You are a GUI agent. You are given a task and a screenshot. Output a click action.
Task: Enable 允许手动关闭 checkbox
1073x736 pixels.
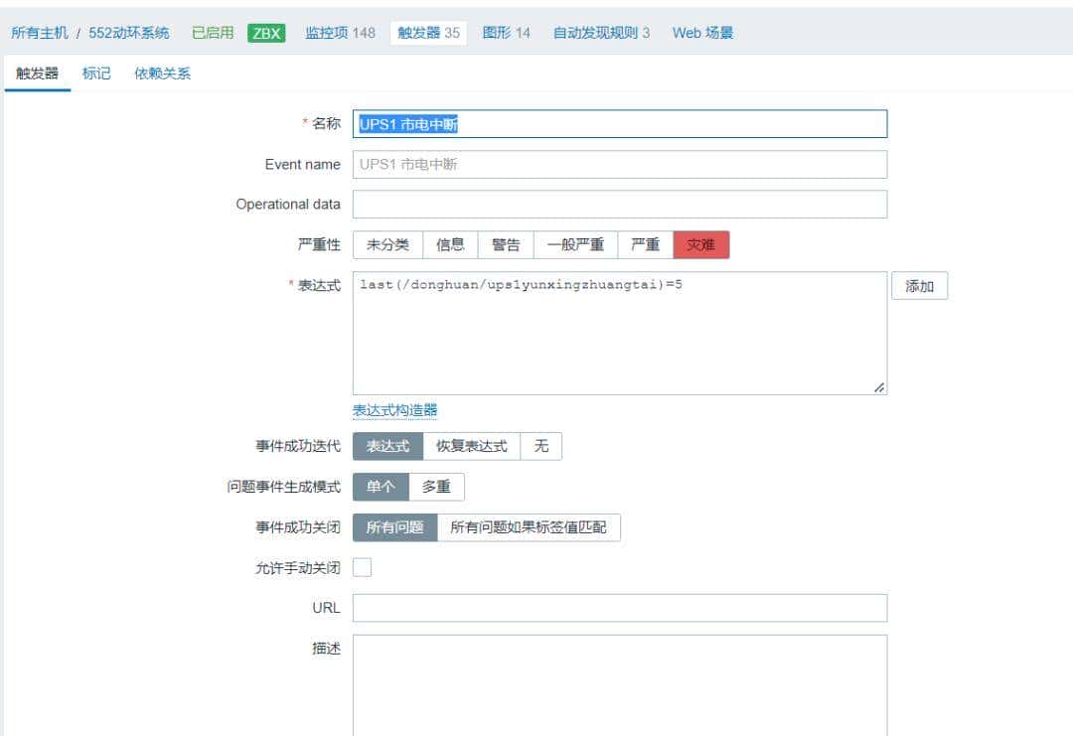[x=362, y=567]
